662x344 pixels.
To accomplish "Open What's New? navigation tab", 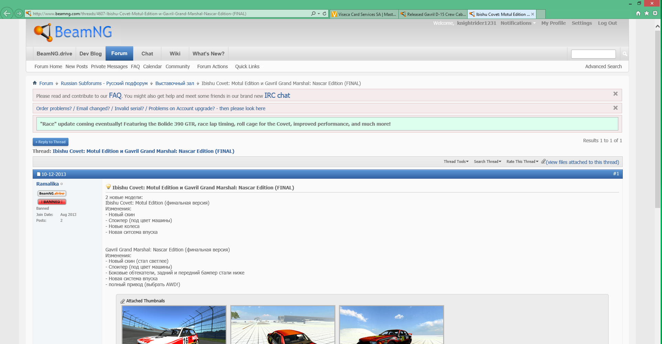I will click(x=208, y=54).
